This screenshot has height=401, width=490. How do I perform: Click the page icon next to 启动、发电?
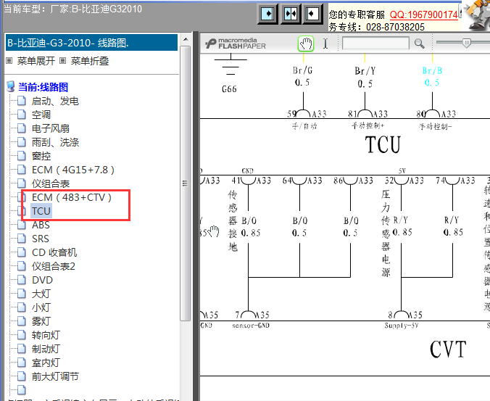(21, 101)
